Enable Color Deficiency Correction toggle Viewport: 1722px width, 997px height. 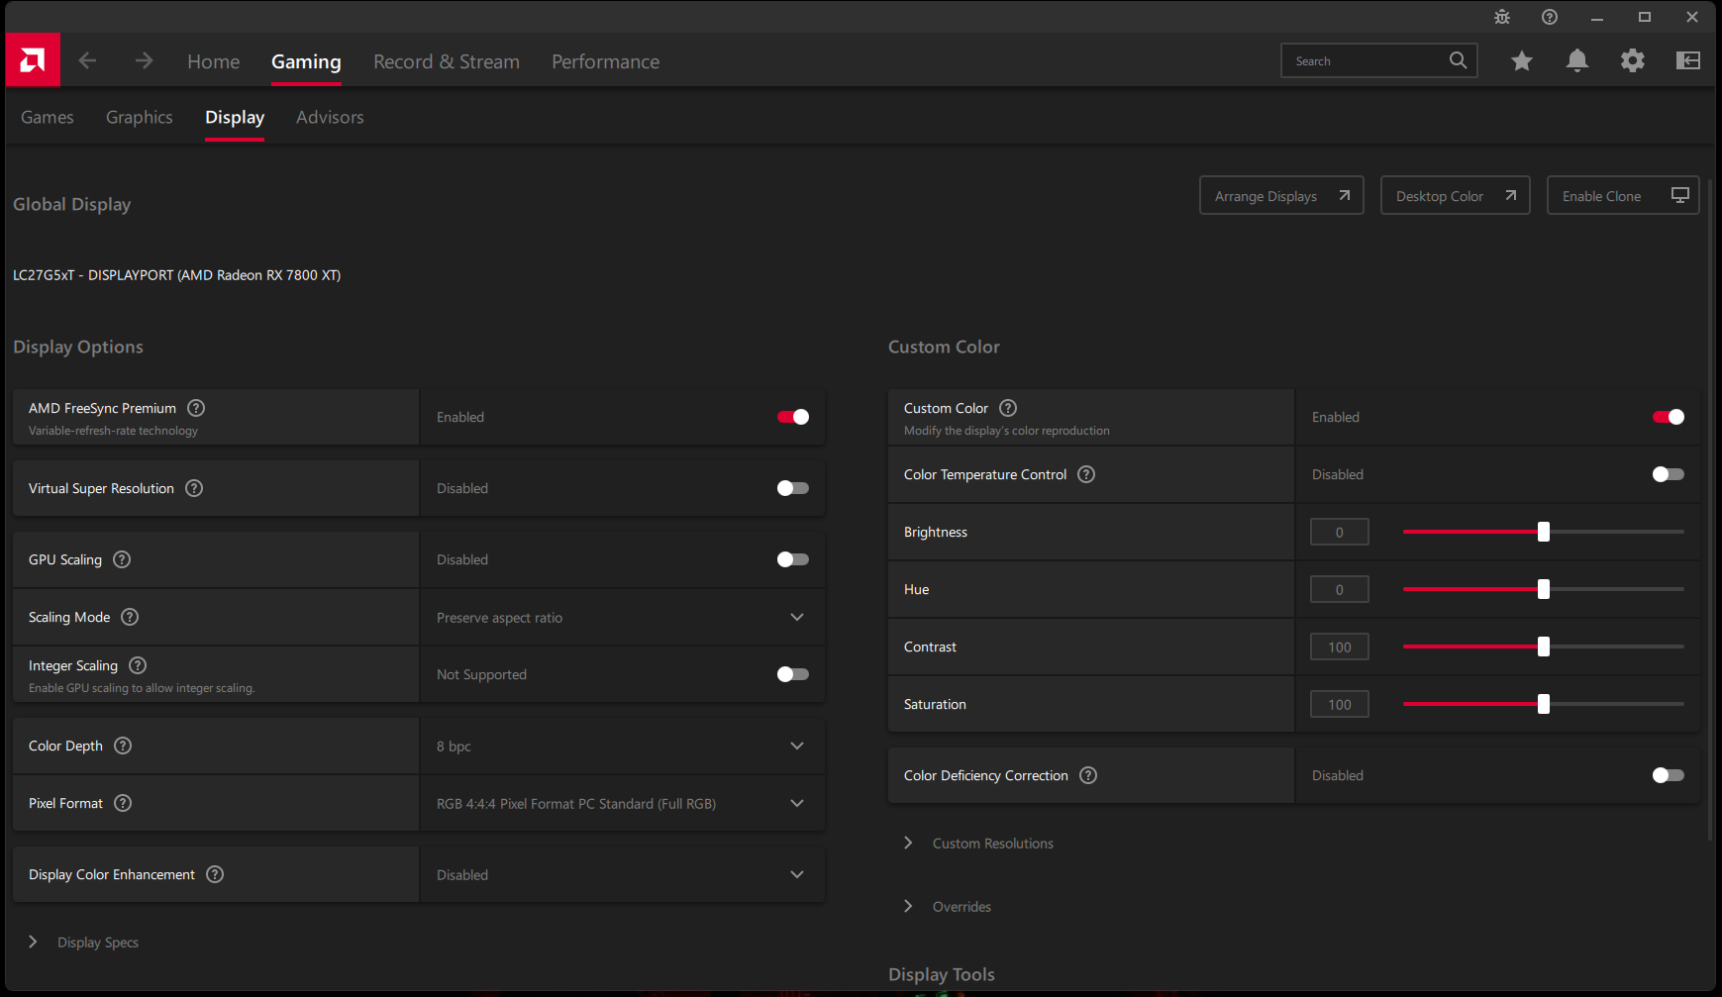(x=1669, y=775)
